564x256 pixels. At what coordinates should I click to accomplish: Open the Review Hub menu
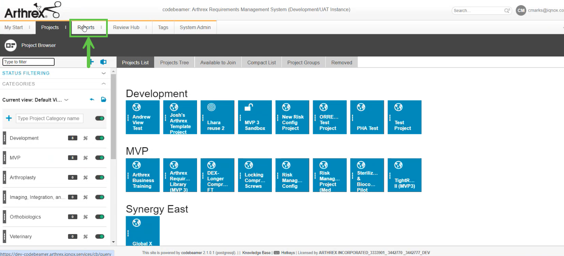coord(126,27)
